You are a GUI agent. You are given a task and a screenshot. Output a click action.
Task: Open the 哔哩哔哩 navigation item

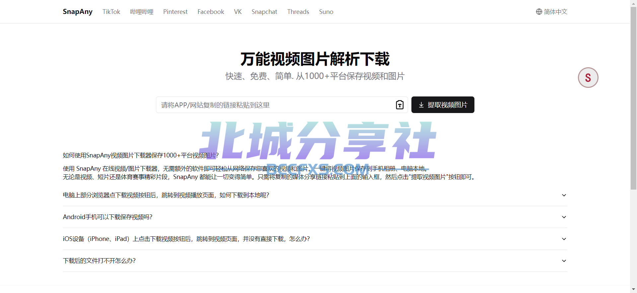click(142, 12)
